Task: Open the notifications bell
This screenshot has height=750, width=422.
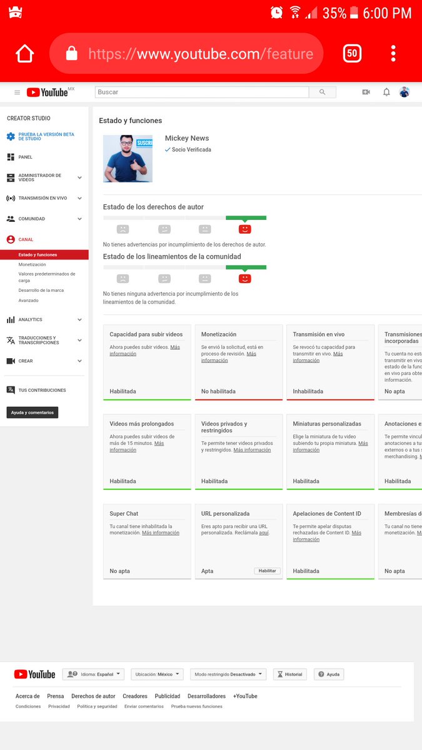Action: pos(386,92)
